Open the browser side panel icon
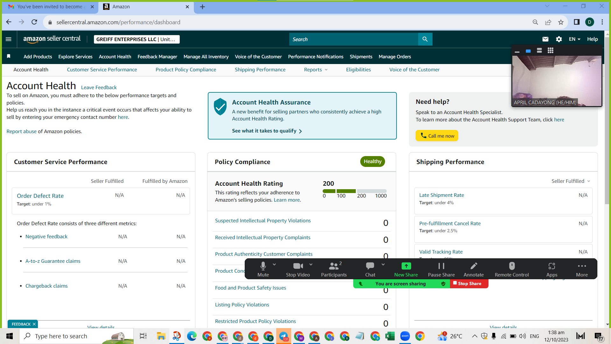The image size is (611, 344). tap(577, 22)
